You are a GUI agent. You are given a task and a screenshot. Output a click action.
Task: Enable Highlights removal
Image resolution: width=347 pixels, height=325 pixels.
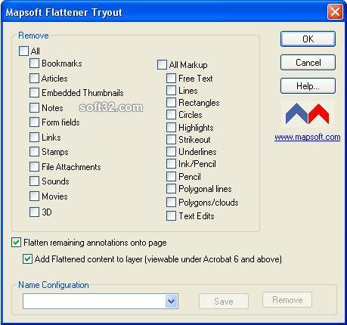[171, 127]
